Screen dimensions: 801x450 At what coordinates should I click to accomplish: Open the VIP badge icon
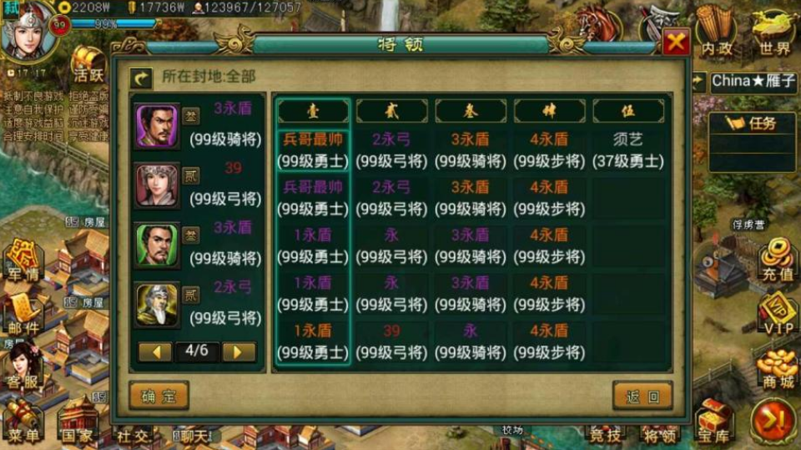pyautogui.click(x=777, y=313)
